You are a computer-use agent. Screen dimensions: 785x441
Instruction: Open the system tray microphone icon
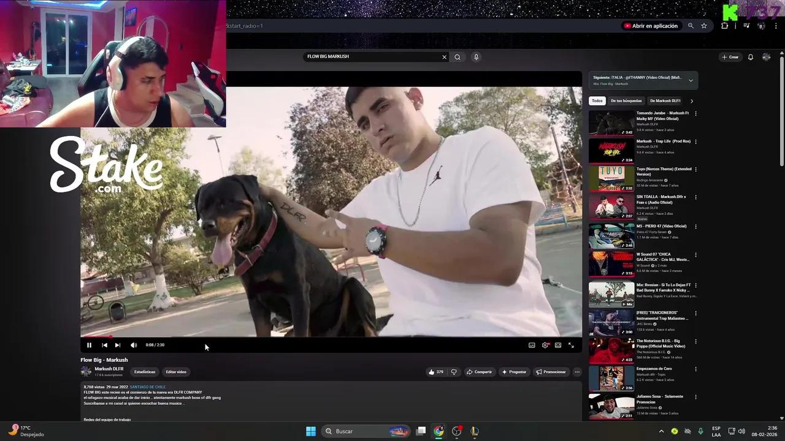[700, 431]
